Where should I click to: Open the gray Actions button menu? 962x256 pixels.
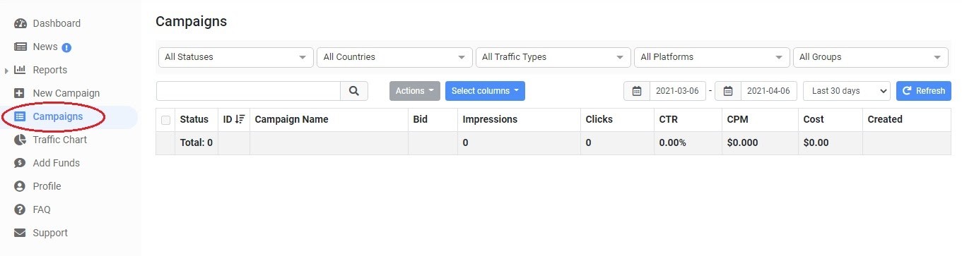click(414, 91)
